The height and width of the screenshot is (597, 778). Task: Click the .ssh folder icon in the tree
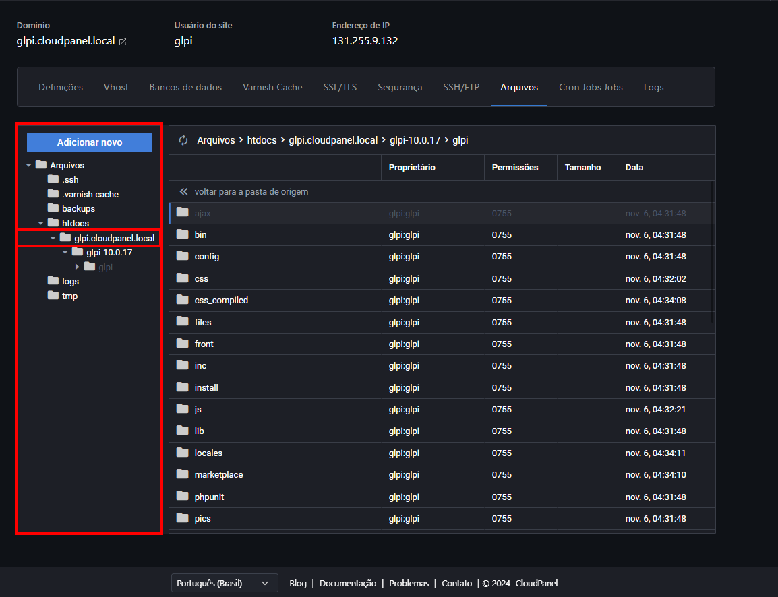[x=53, y=179]
